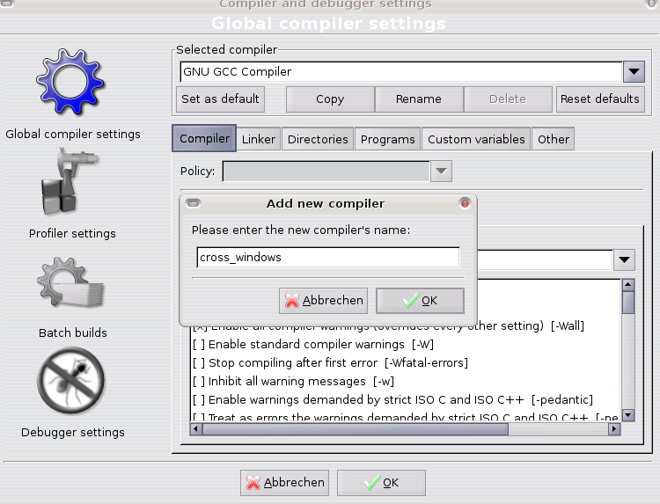This screenshot has height=504, width=660.
Task: Confirm new compiler name with dialog OK
Action: point(420,301)
